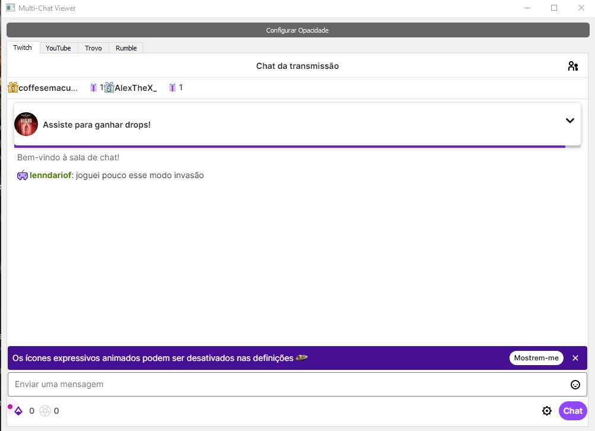Maximize the Multi-Chat Viewer window
The height and width of the screenshot is (431, 595).
(554, 8)
